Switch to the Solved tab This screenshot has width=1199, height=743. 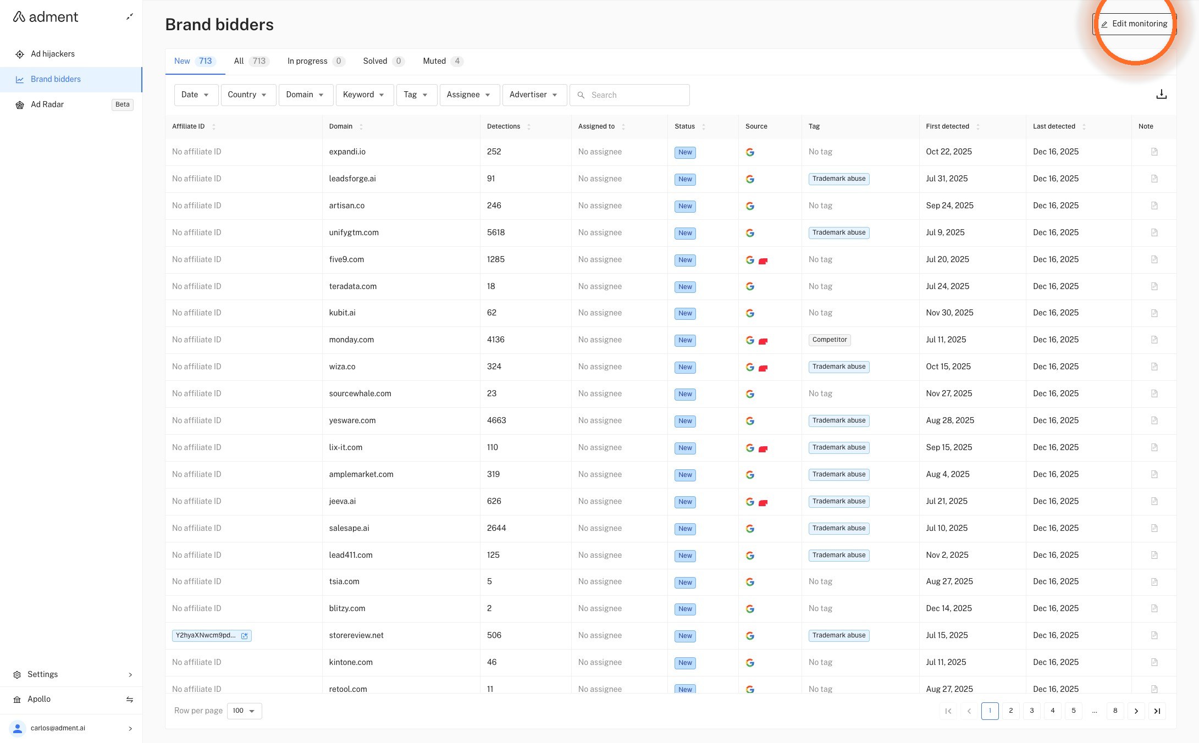[383, 61]
